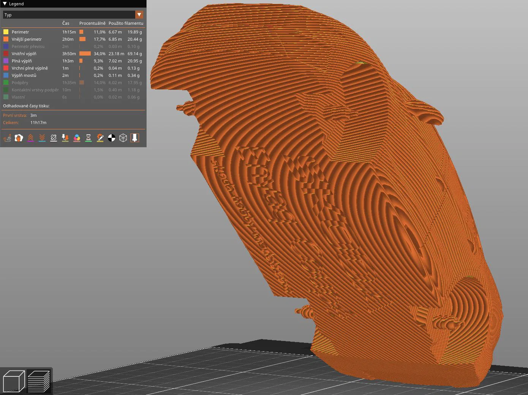The width and height of the screenshot is (528, 395).
Task: Click the 1h15m time value
Action: coord(69,32)
